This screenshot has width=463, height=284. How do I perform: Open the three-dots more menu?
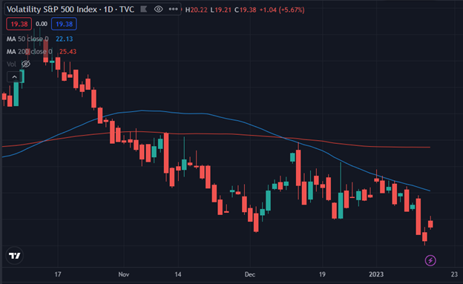tap(174, 10)
